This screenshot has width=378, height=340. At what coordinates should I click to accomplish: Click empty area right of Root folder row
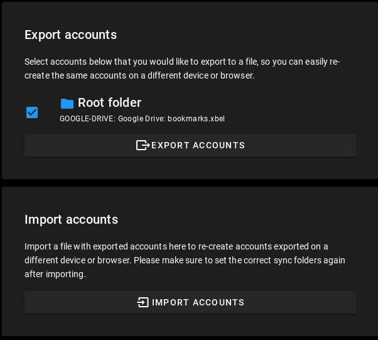pos(295,110)
